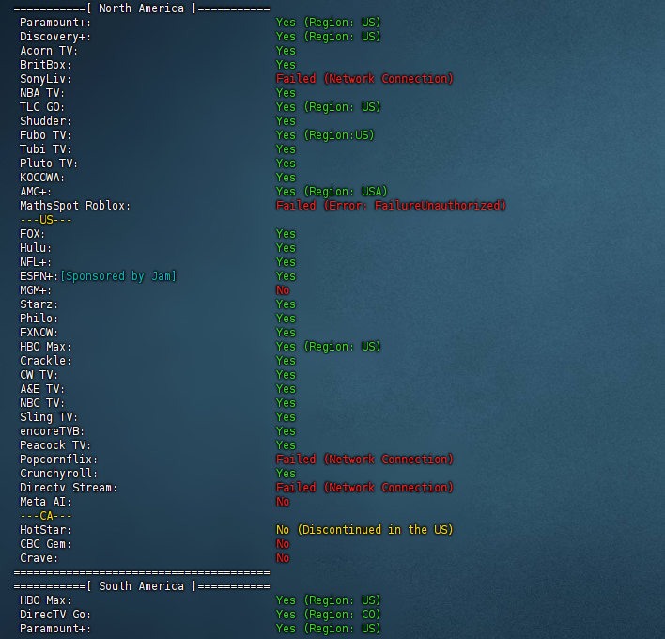Select the 'Shudder:' row label

(45, 121)
